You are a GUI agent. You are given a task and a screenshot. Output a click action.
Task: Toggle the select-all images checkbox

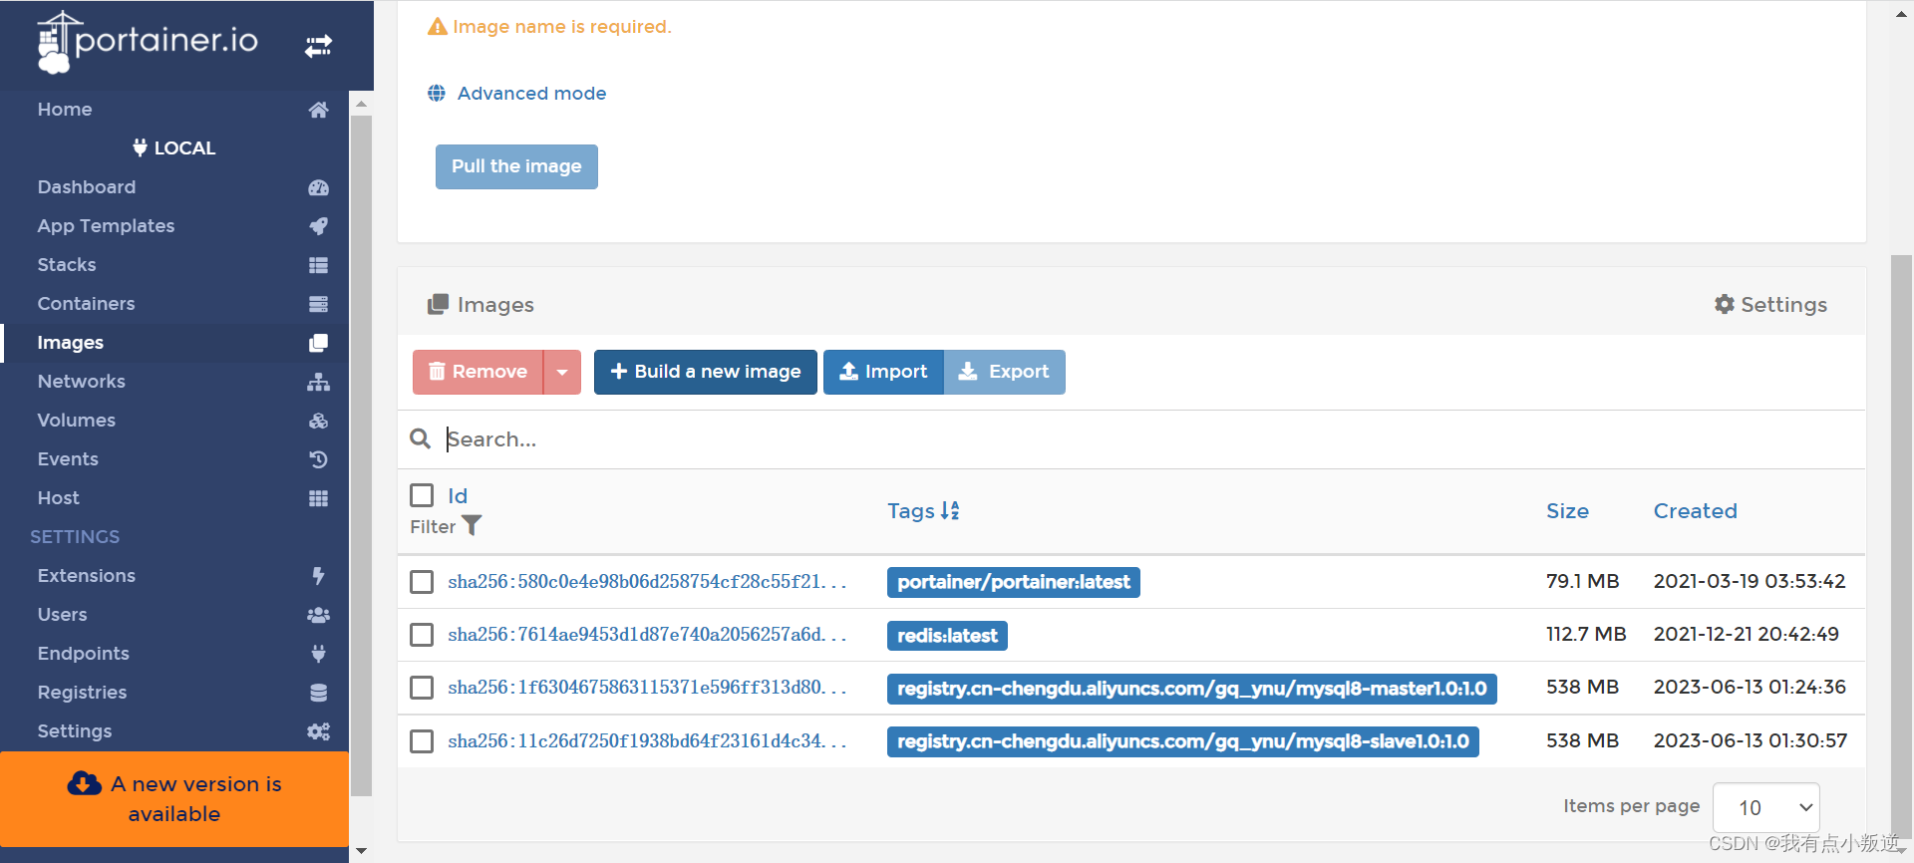[422, 495]
